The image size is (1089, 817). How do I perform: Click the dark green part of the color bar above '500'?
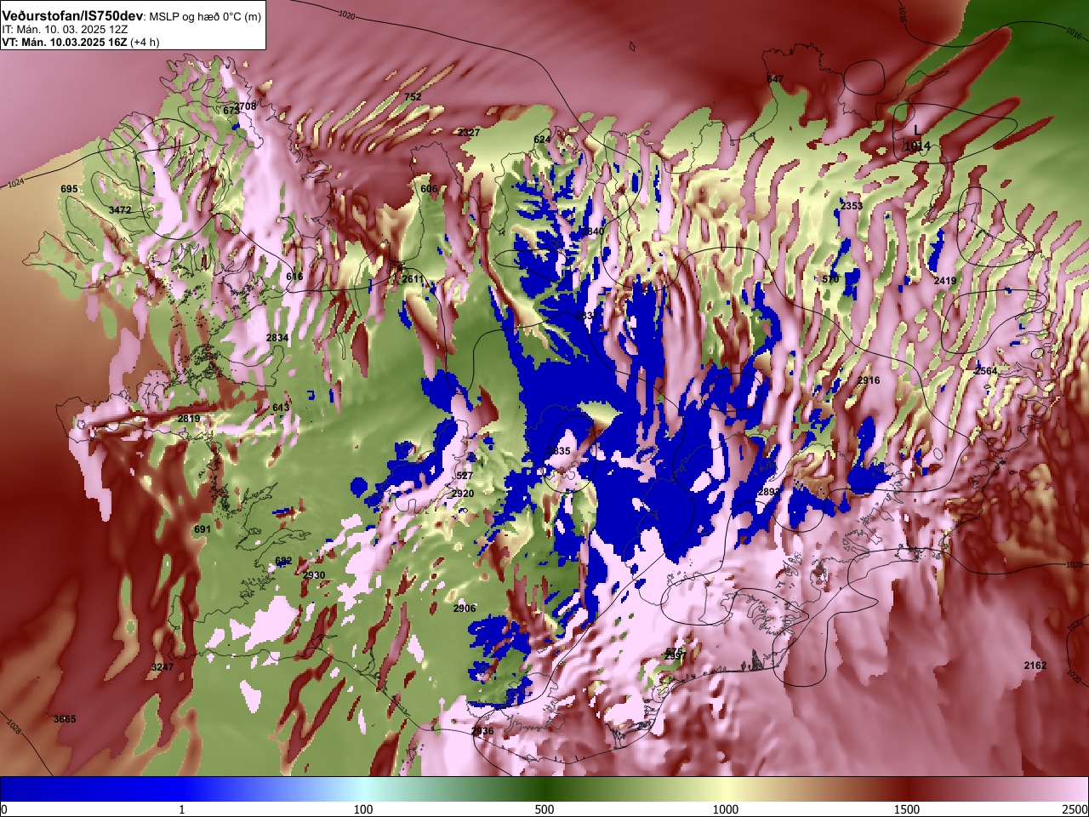[544, 789]
